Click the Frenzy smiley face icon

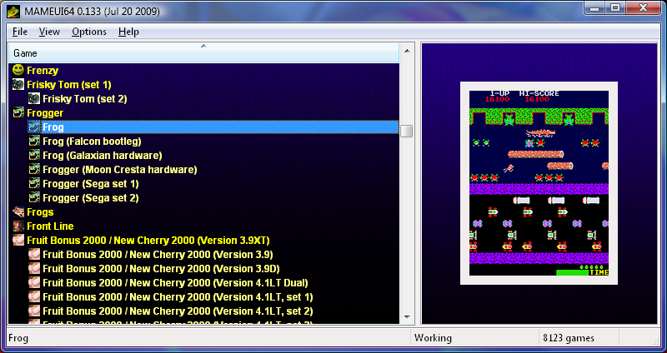(18, 70)
